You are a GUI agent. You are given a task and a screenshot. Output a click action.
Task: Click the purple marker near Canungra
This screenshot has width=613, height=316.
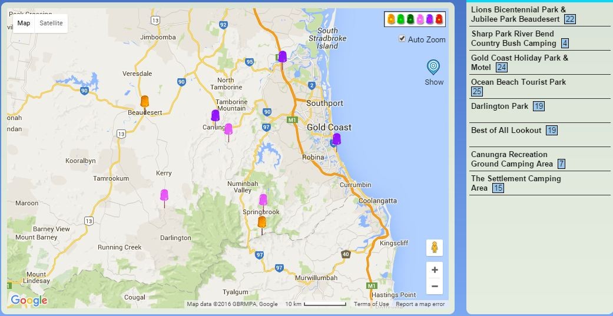coord(216,115)
